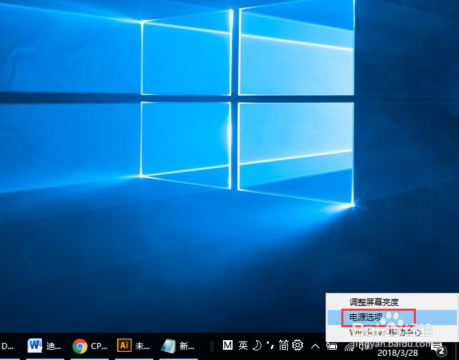Open the Wi-Fi network tray icon
The image size is (459, 360).
[x=350, y=347]
